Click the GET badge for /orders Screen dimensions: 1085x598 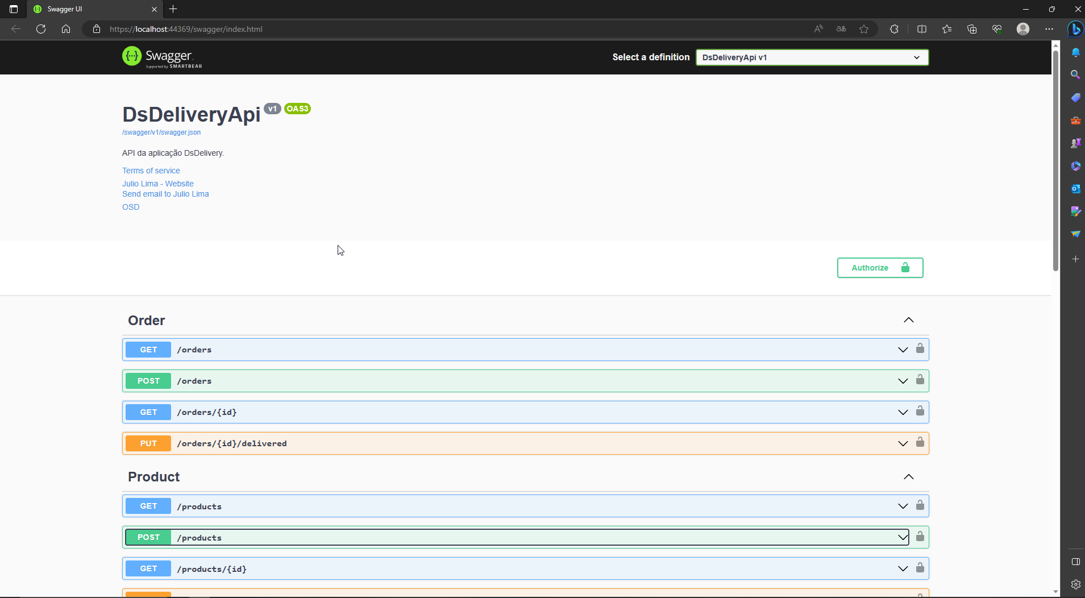(x=148, y=350)
